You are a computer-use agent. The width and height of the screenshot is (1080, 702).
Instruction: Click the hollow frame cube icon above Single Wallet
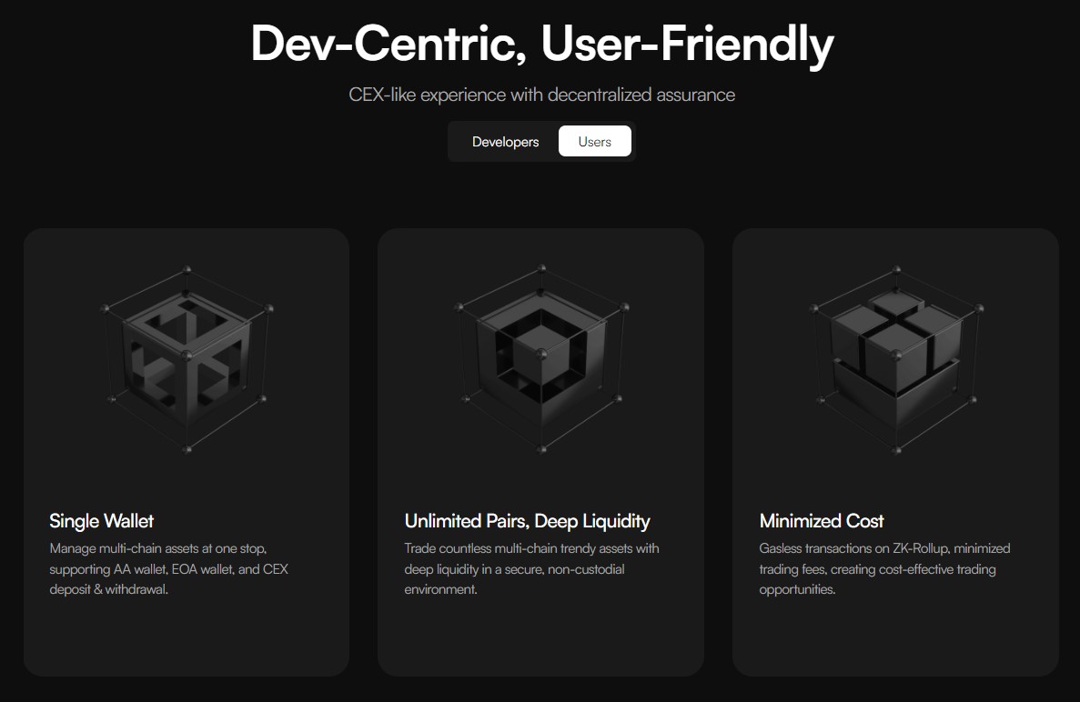(186, 359)
